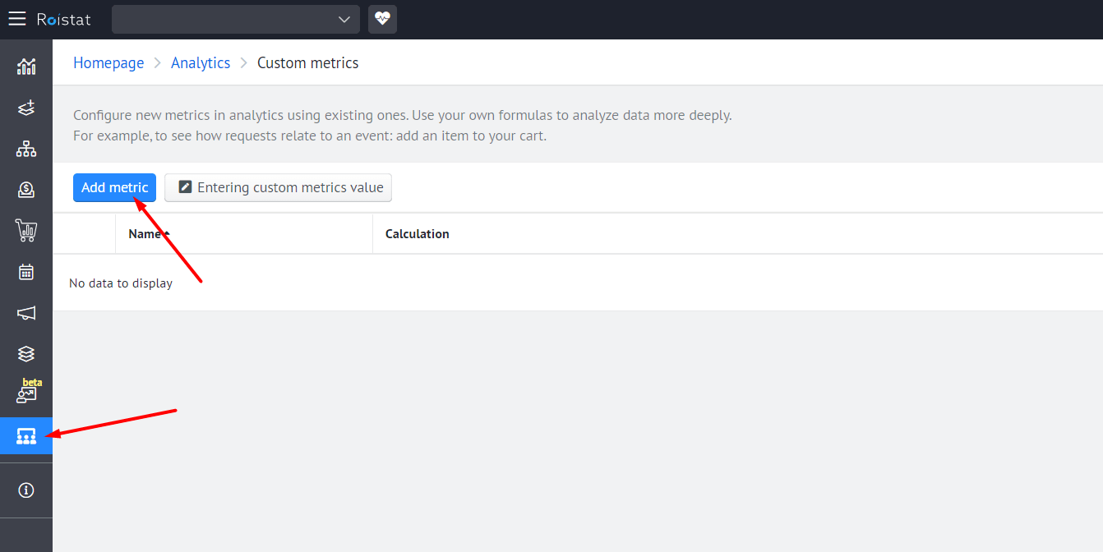Open the Analytics breadcrumb link
The image size is (1103, 552).
pos(201,62)
